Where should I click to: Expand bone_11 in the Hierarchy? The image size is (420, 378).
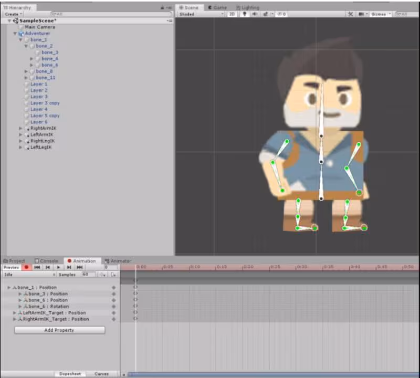coord(26,78)
